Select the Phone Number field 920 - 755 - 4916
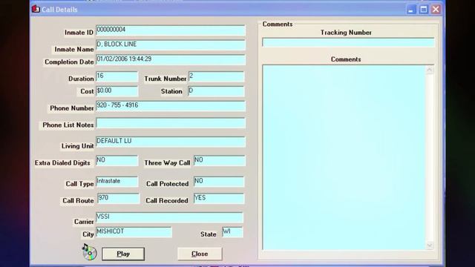Screen dimensions: 475x267 [x=171, y=106]
